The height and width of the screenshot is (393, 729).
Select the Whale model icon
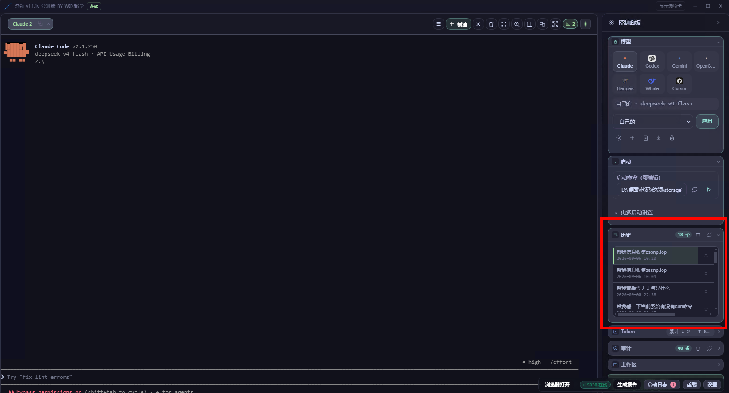(x=652, y=84)
